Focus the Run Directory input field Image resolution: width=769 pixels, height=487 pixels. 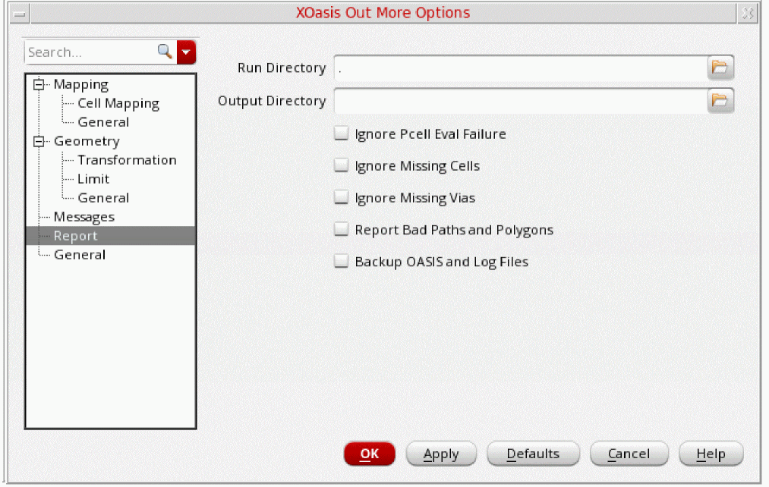[520, 68]
